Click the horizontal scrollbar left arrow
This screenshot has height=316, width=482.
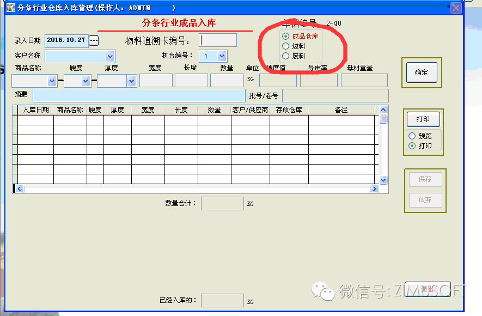click(20, 189)
